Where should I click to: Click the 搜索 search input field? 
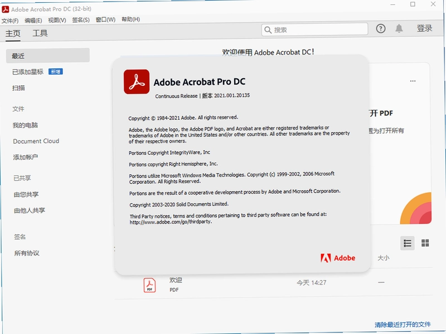point(314,30)
